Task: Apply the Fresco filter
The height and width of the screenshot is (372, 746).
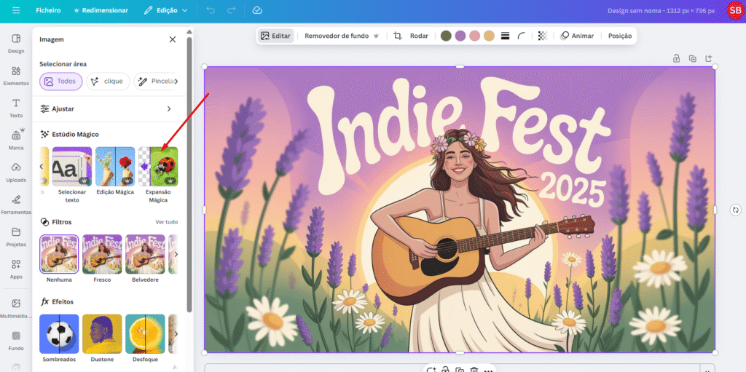Action: [102, 258]
